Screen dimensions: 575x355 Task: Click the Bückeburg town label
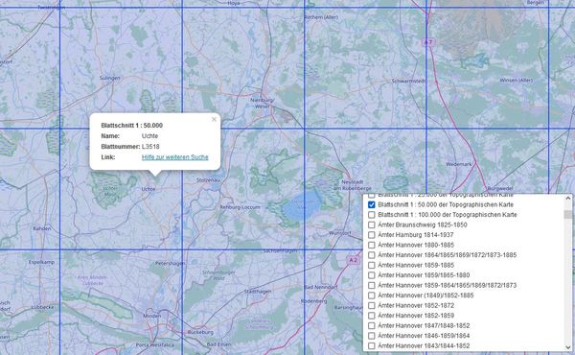click(x=200, y=332)
